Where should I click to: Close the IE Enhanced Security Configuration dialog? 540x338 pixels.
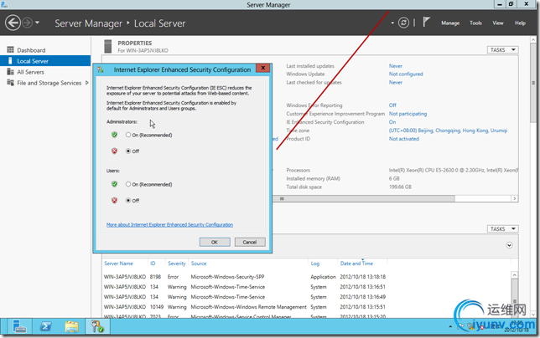tap(262, 68)
